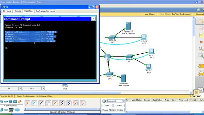Select the WEB Server device icon
The width and height of the screenshot is (204, 115).
point(123,78)
